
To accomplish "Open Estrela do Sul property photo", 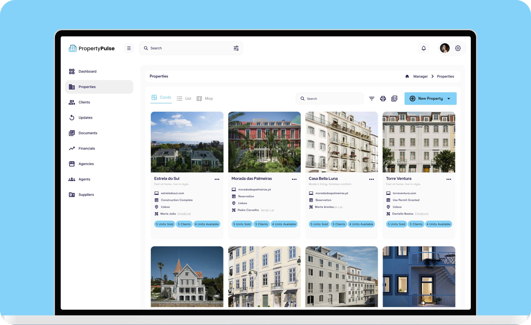I will point(187,142).
